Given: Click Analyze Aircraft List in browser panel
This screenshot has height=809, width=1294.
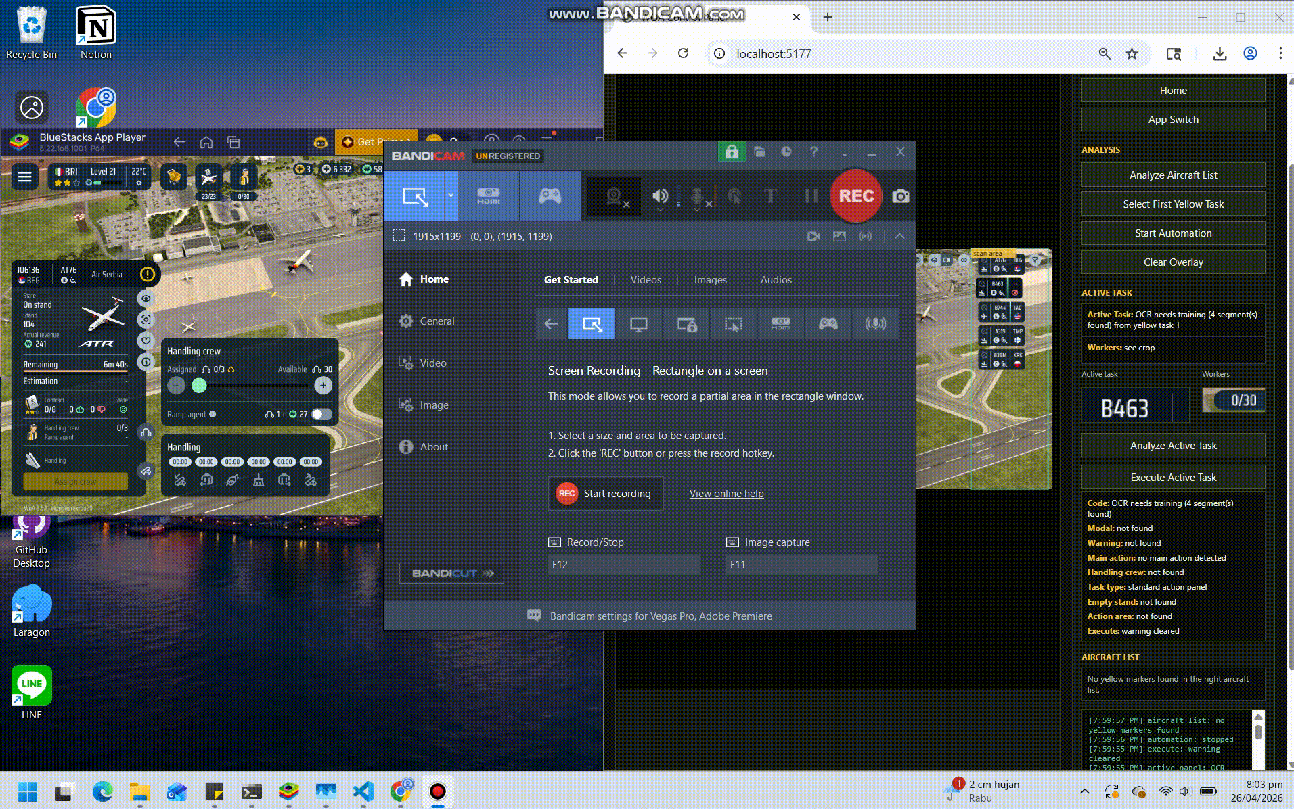Looking at the screenshot, I should pyautogui.click(x=1173, y=175).
